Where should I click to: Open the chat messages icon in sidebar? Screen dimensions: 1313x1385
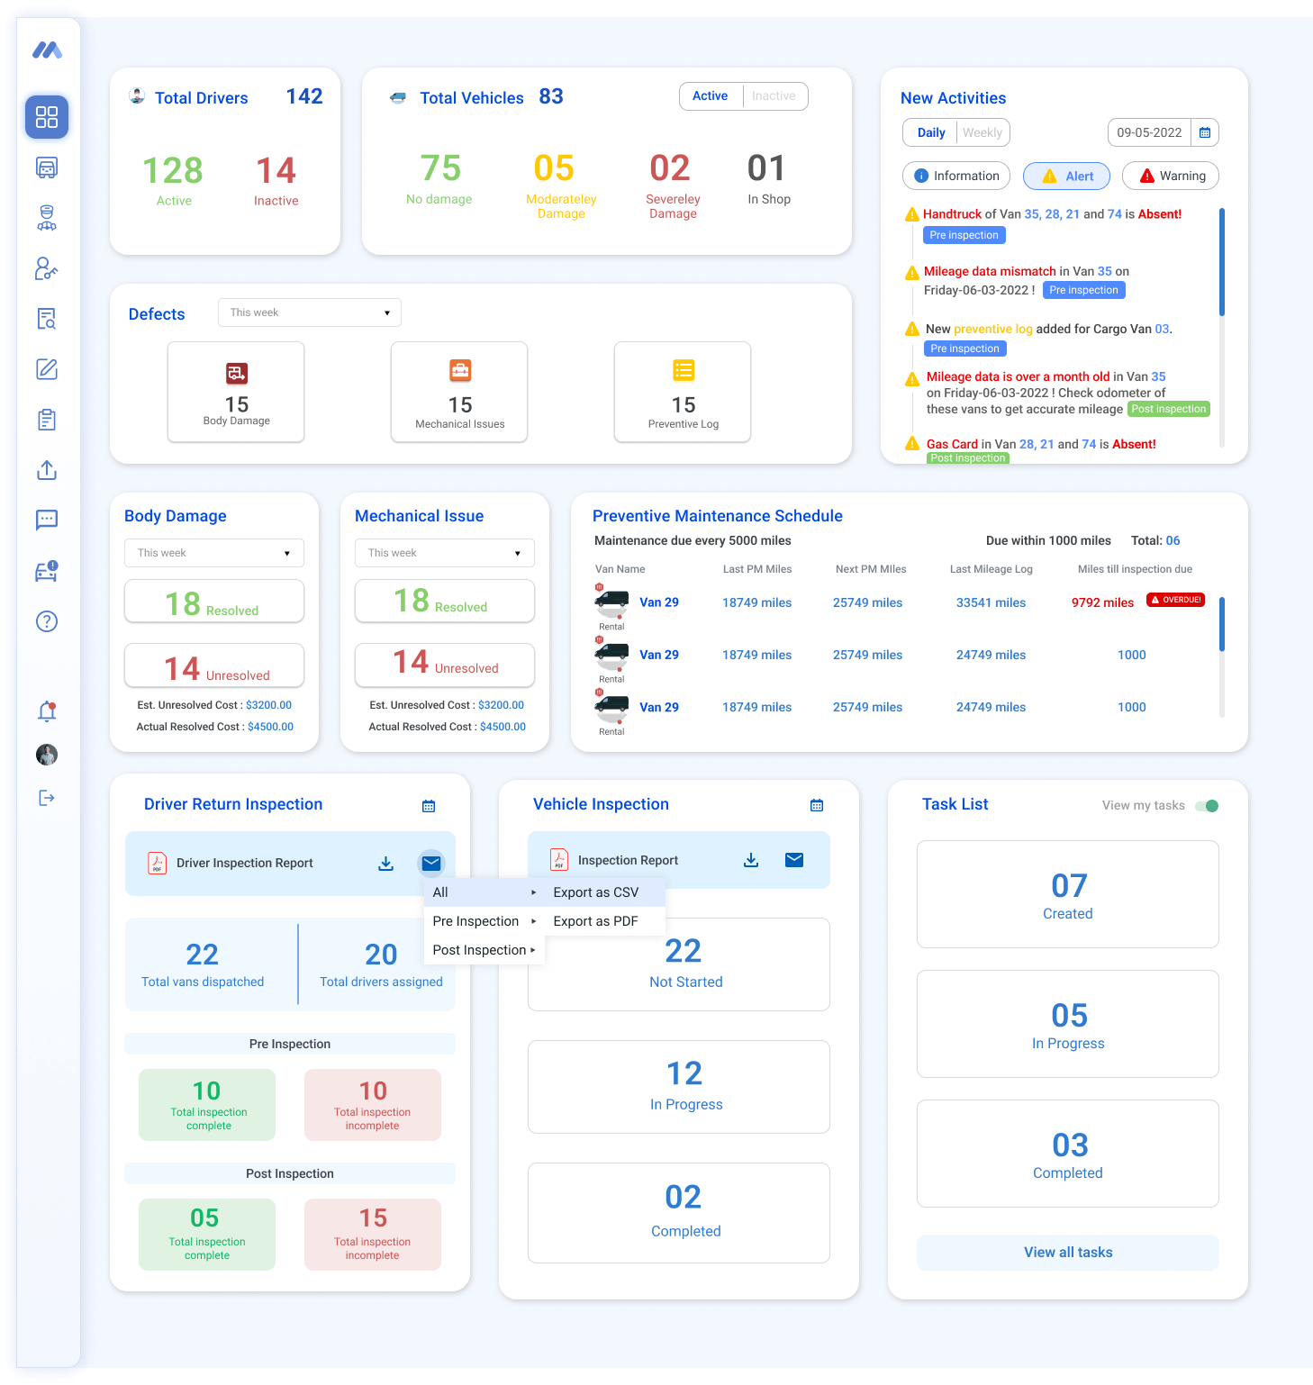47,520
